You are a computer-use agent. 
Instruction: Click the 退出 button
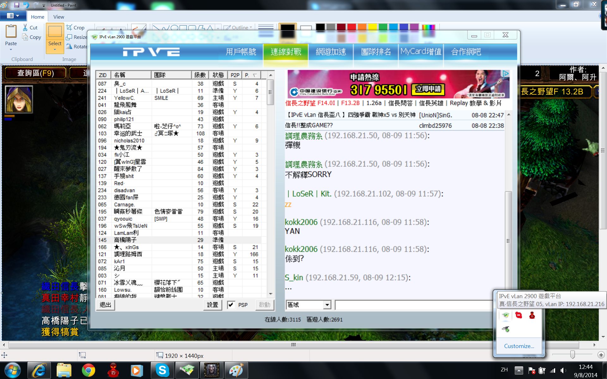(106, 305)
